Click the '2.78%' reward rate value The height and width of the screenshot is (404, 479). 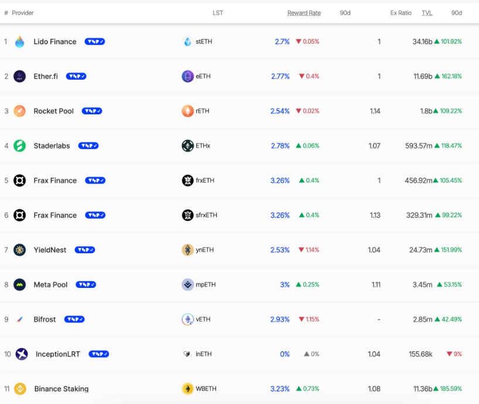[x=280, y=146]
